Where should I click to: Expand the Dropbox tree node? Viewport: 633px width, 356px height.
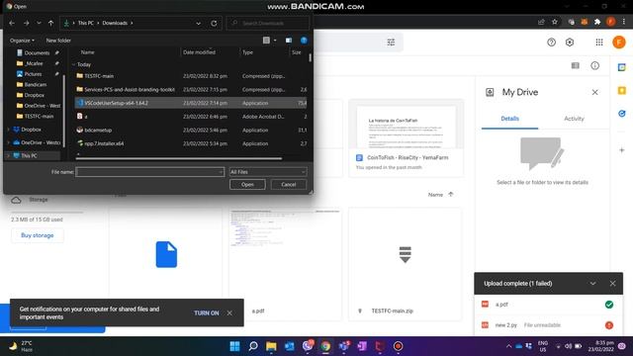9,130
